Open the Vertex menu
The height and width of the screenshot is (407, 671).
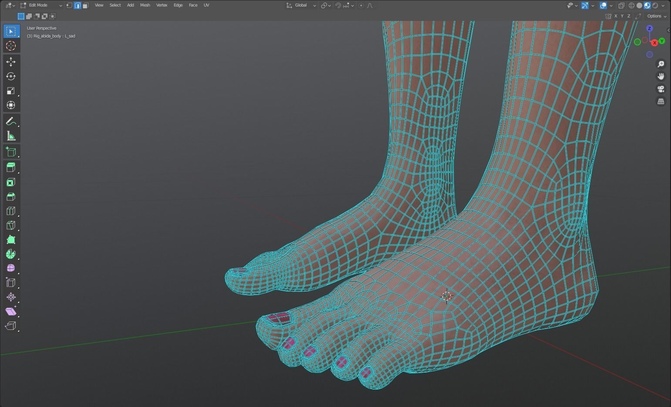pos(162,5)
